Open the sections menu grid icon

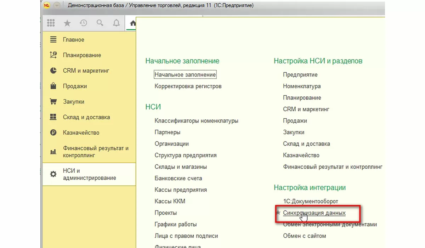[x=51, y=23]
